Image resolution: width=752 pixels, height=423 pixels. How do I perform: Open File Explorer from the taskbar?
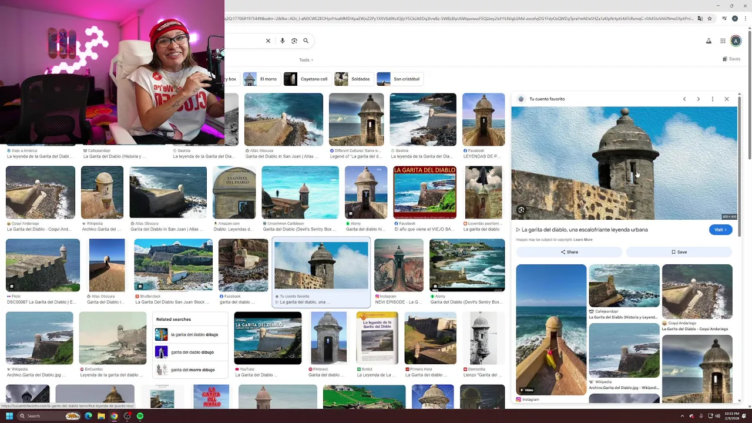(x=101, y=416)
